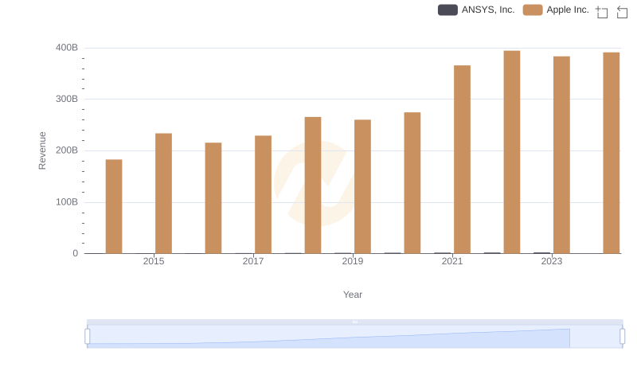Toggle the ANSYS, Inc. legend swatch
Image resolution: width=637 pixels, height=367 pixels.
pyautogui.click(x=447, y=10)
